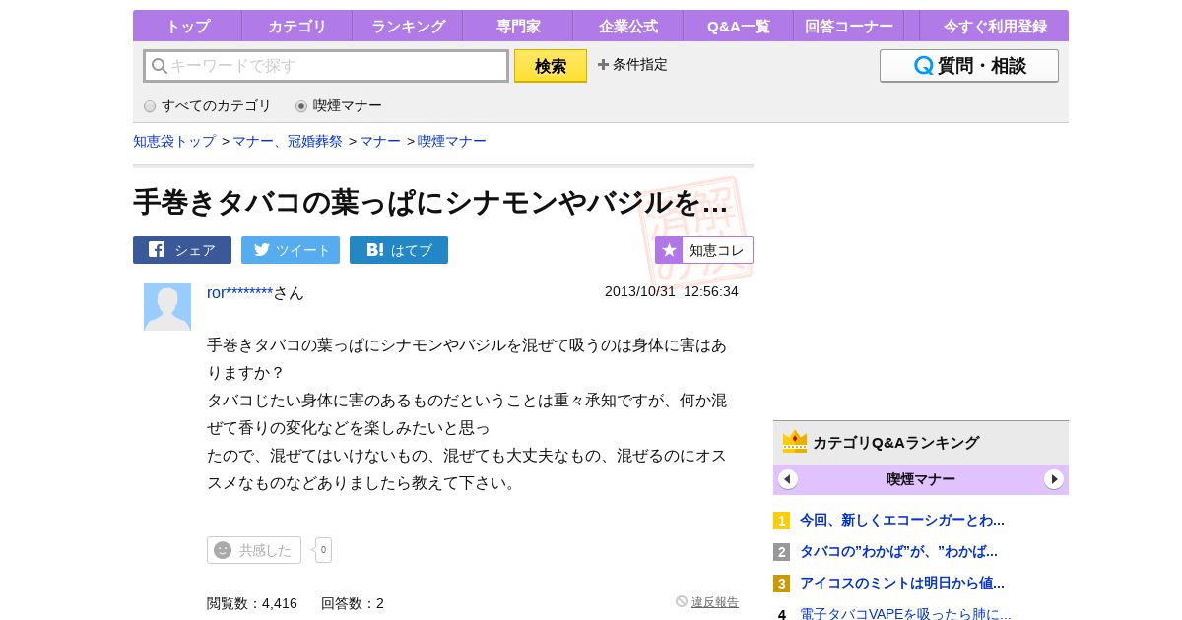This screenshot has width=1182, height=620.
Task: Bookmark with はてブ button
Action: click(399, 250)
